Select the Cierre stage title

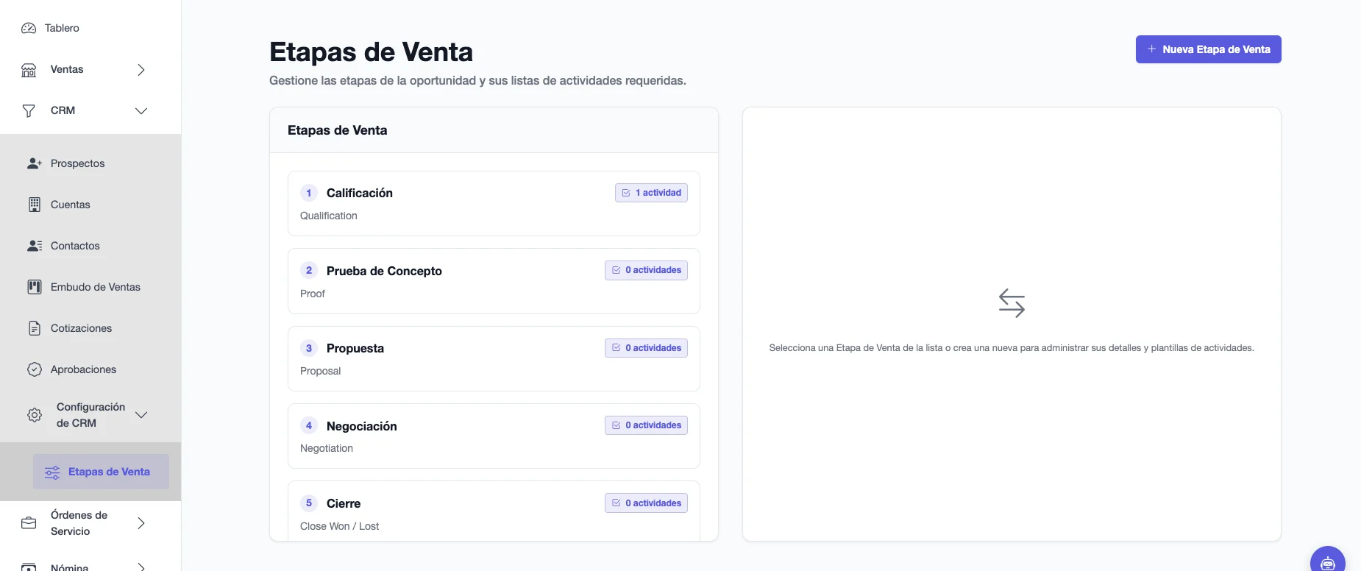coord(344,503)
